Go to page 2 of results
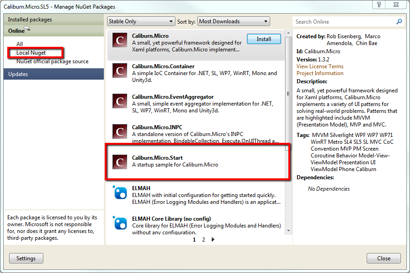This screenshot has height=273, width=410. [204, 240]
